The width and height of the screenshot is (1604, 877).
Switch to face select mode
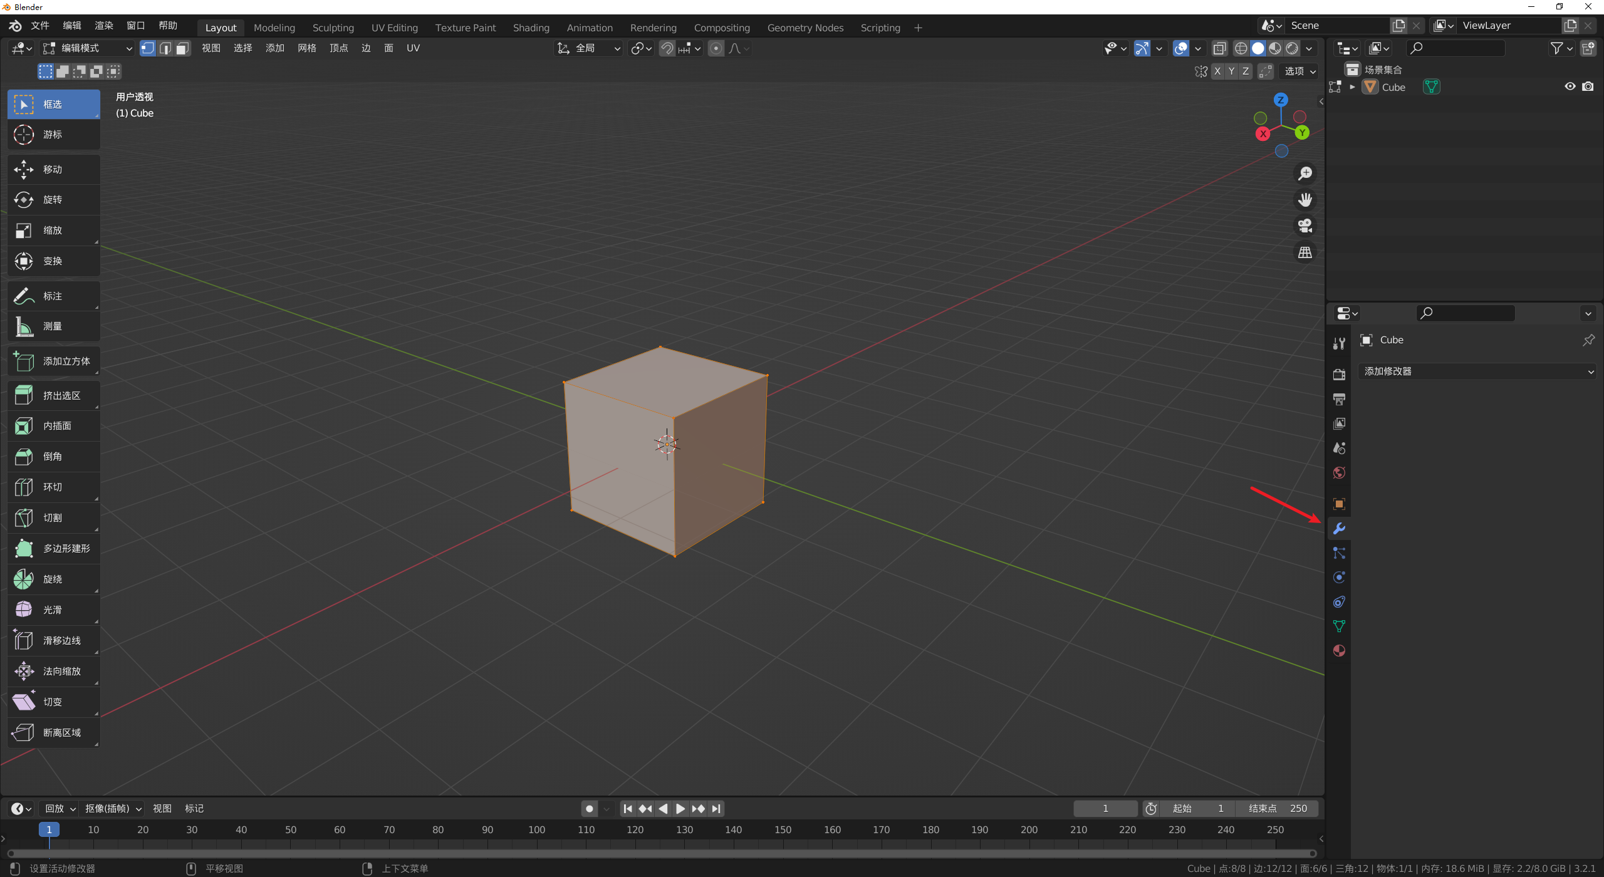(x=182, y=48)
